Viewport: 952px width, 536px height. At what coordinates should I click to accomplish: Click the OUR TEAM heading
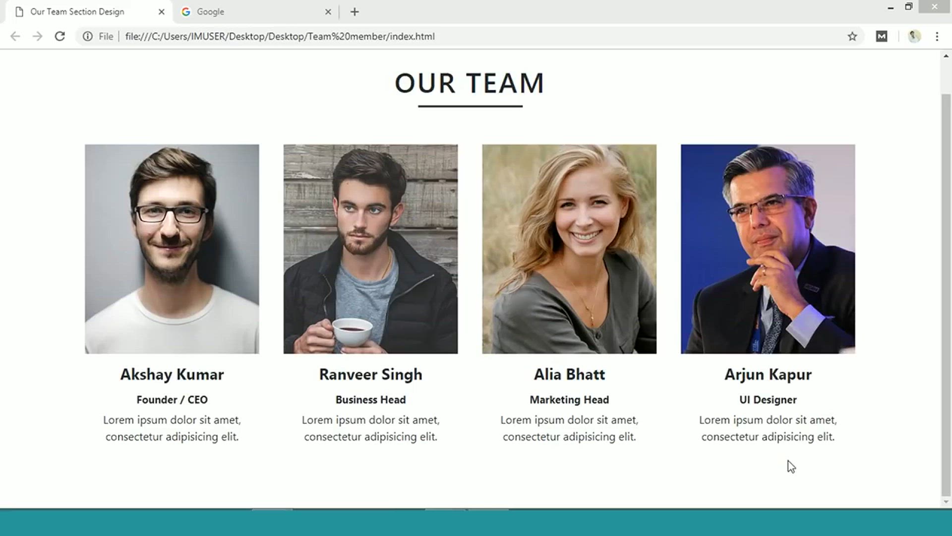(x=470, y=83)
